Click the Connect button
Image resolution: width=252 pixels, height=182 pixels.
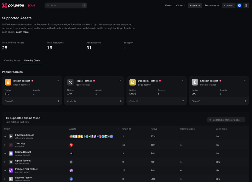coord(229,5)
